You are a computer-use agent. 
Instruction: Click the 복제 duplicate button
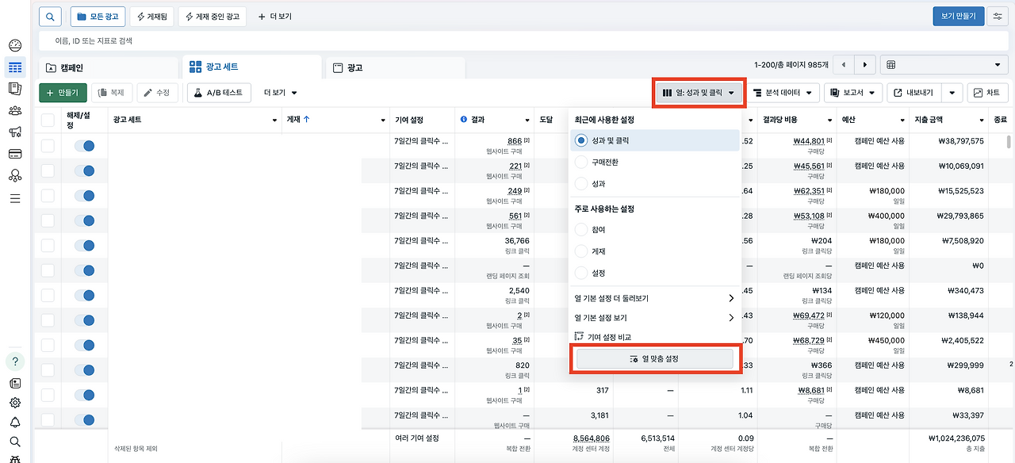tap(112, 93)
